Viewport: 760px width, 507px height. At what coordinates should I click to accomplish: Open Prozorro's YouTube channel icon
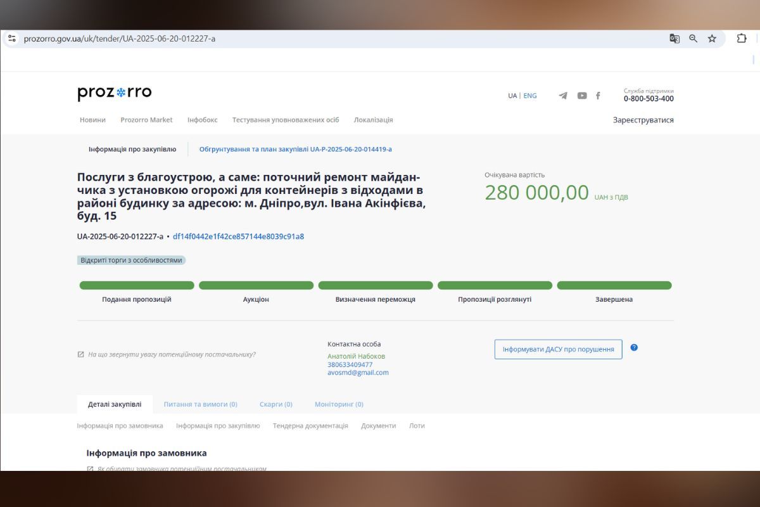[x=581, y=96]
